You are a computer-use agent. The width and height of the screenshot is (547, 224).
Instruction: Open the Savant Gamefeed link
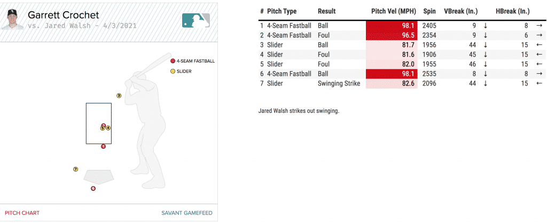(x=186, y=213)
